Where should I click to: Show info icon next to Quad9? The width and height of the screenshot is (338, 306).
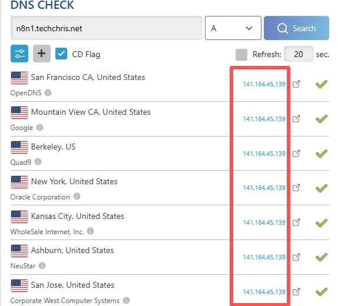click(38, 161)
